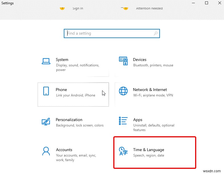Select Accounts category text
Viewport: 224px width, 174px height.
pos(64,150)
